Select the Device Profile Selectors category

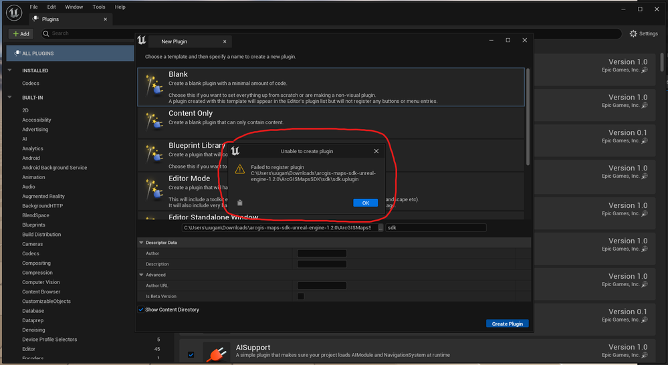pos(49,340)
